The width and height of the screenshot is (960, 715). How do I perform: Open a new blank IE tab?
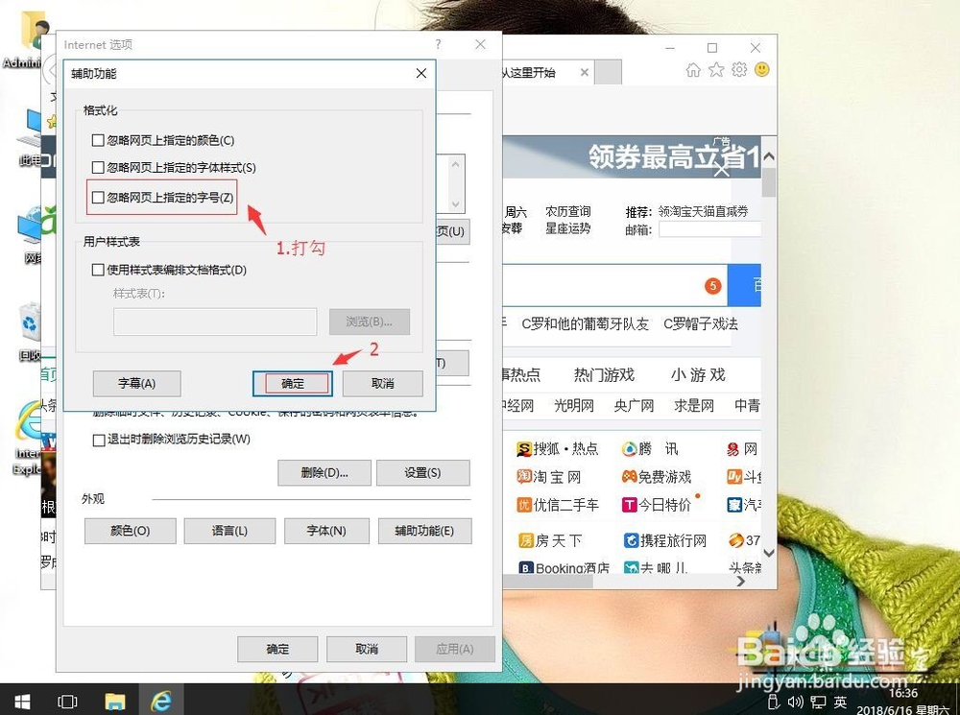tap(608, 72)
